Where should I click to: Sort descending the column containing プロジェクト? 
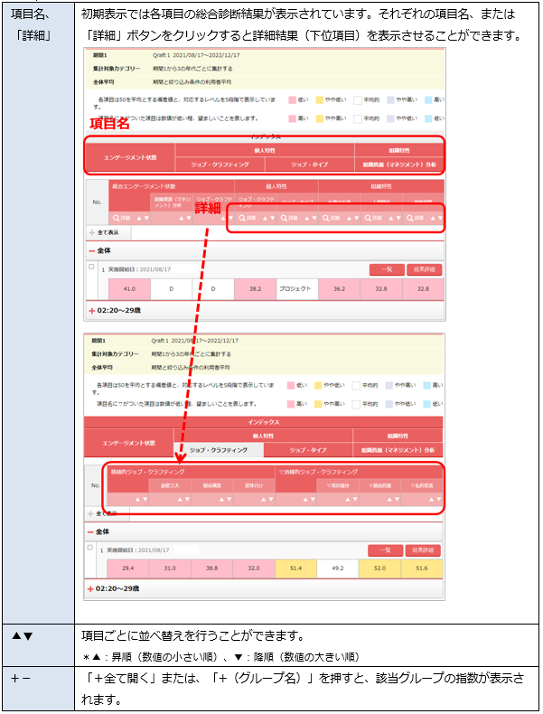tap(314, 218)
